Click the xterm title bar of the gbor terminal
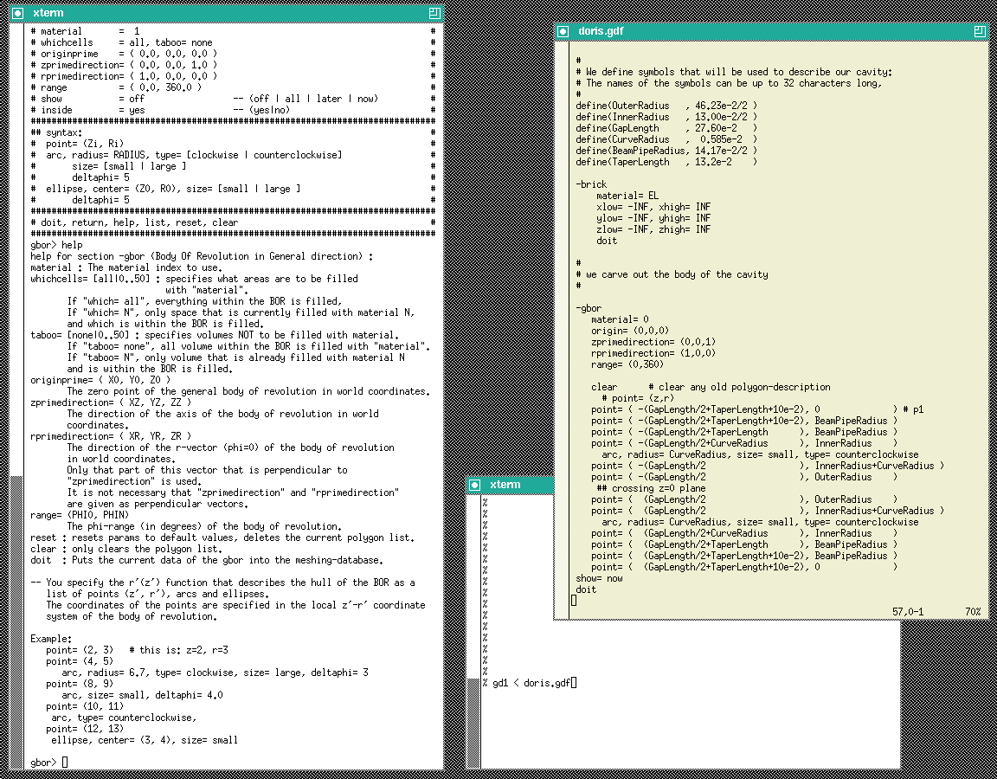This screenshot has height=779, width=997. (227, 13)
